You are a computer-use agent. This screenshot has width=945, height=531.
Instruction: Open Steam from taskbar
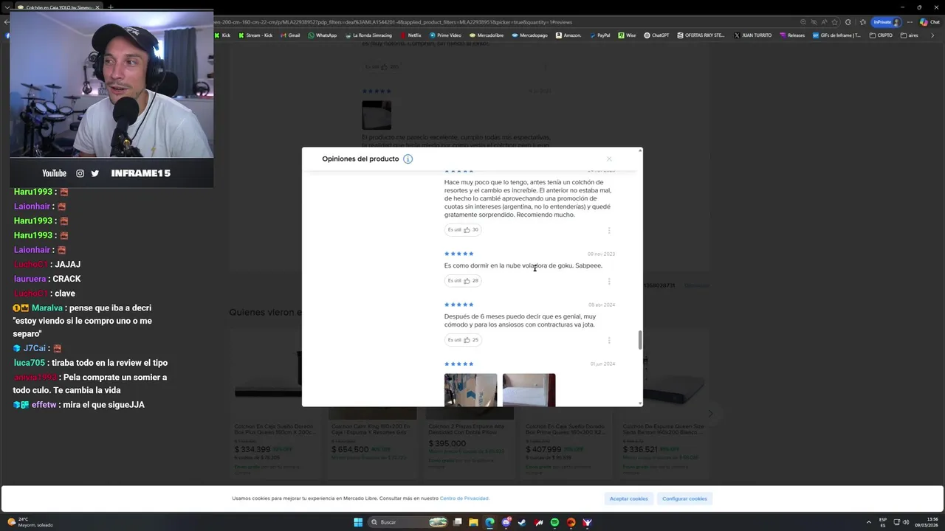point(522,522)
